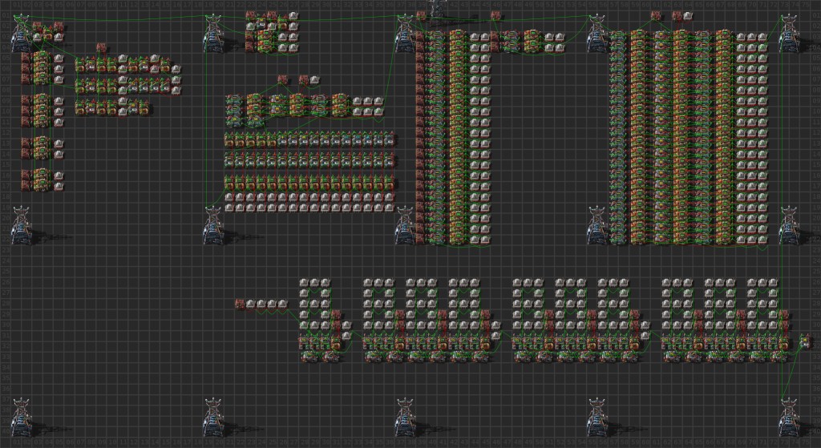Select the substation in the top-left corner
The height and width of the screenshot is (448, 821).
point(21,34)
